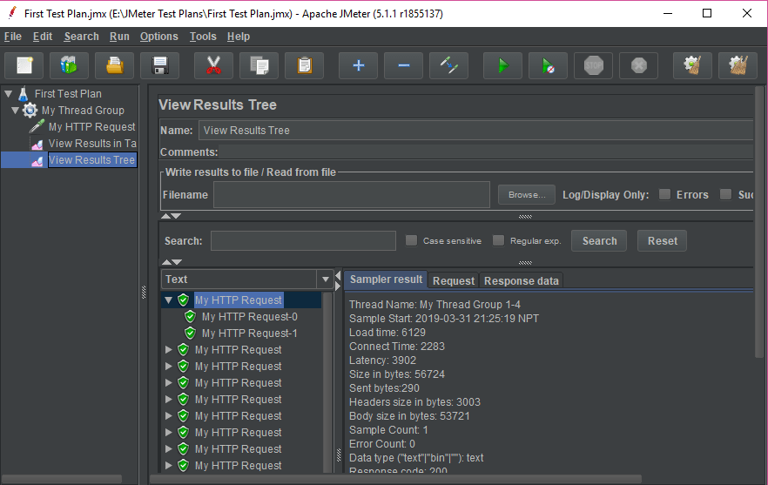Open the Search menu

point(81,37)
